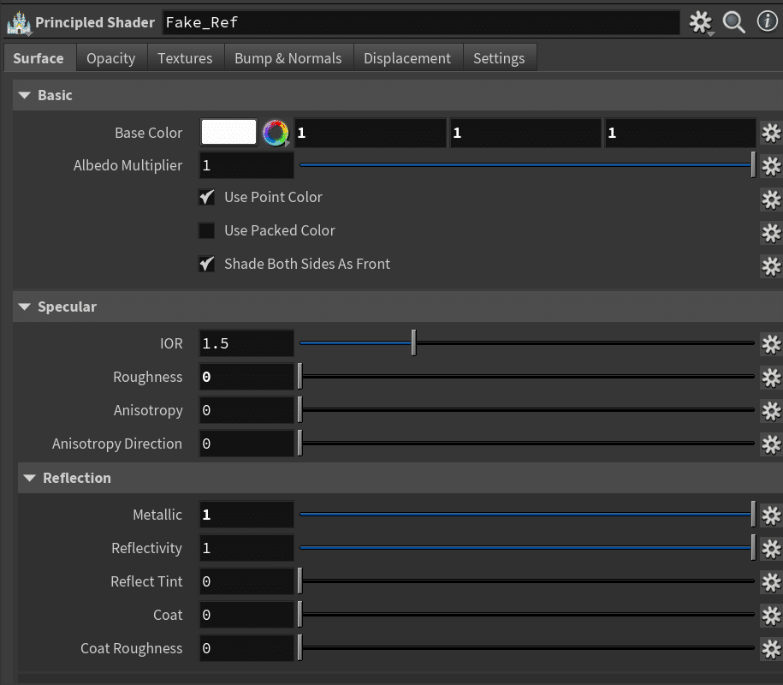Enable the Use Packed Color checkbox

pos(207,231)
